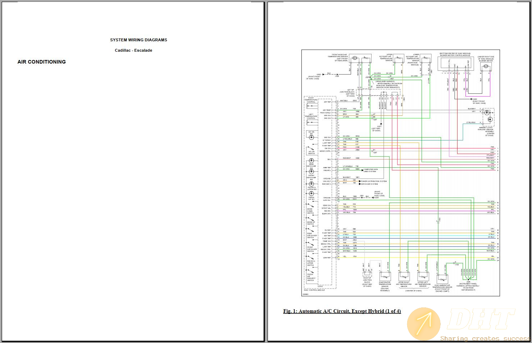Click the 'SYSTEM WIRING DIAGRAMS' title text
The image size is (532, 343).
tap(138, 40)
